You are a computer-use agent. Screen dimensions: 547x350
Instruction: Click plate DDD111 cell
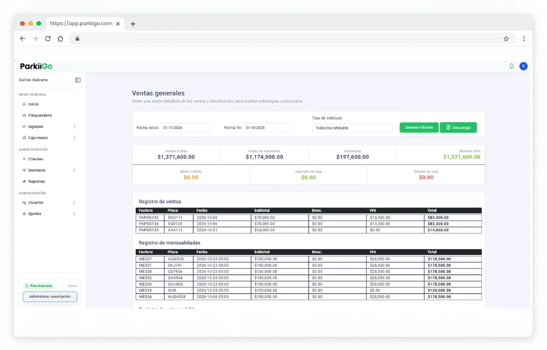point(179,217)
